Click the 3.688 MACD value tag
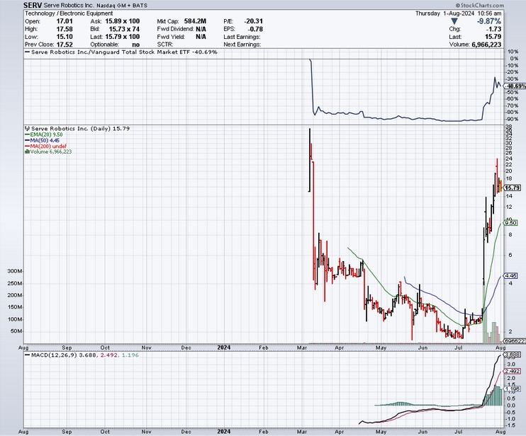This screenshot has height=436, width=526. pyautogui.click(x=513, y=355)
